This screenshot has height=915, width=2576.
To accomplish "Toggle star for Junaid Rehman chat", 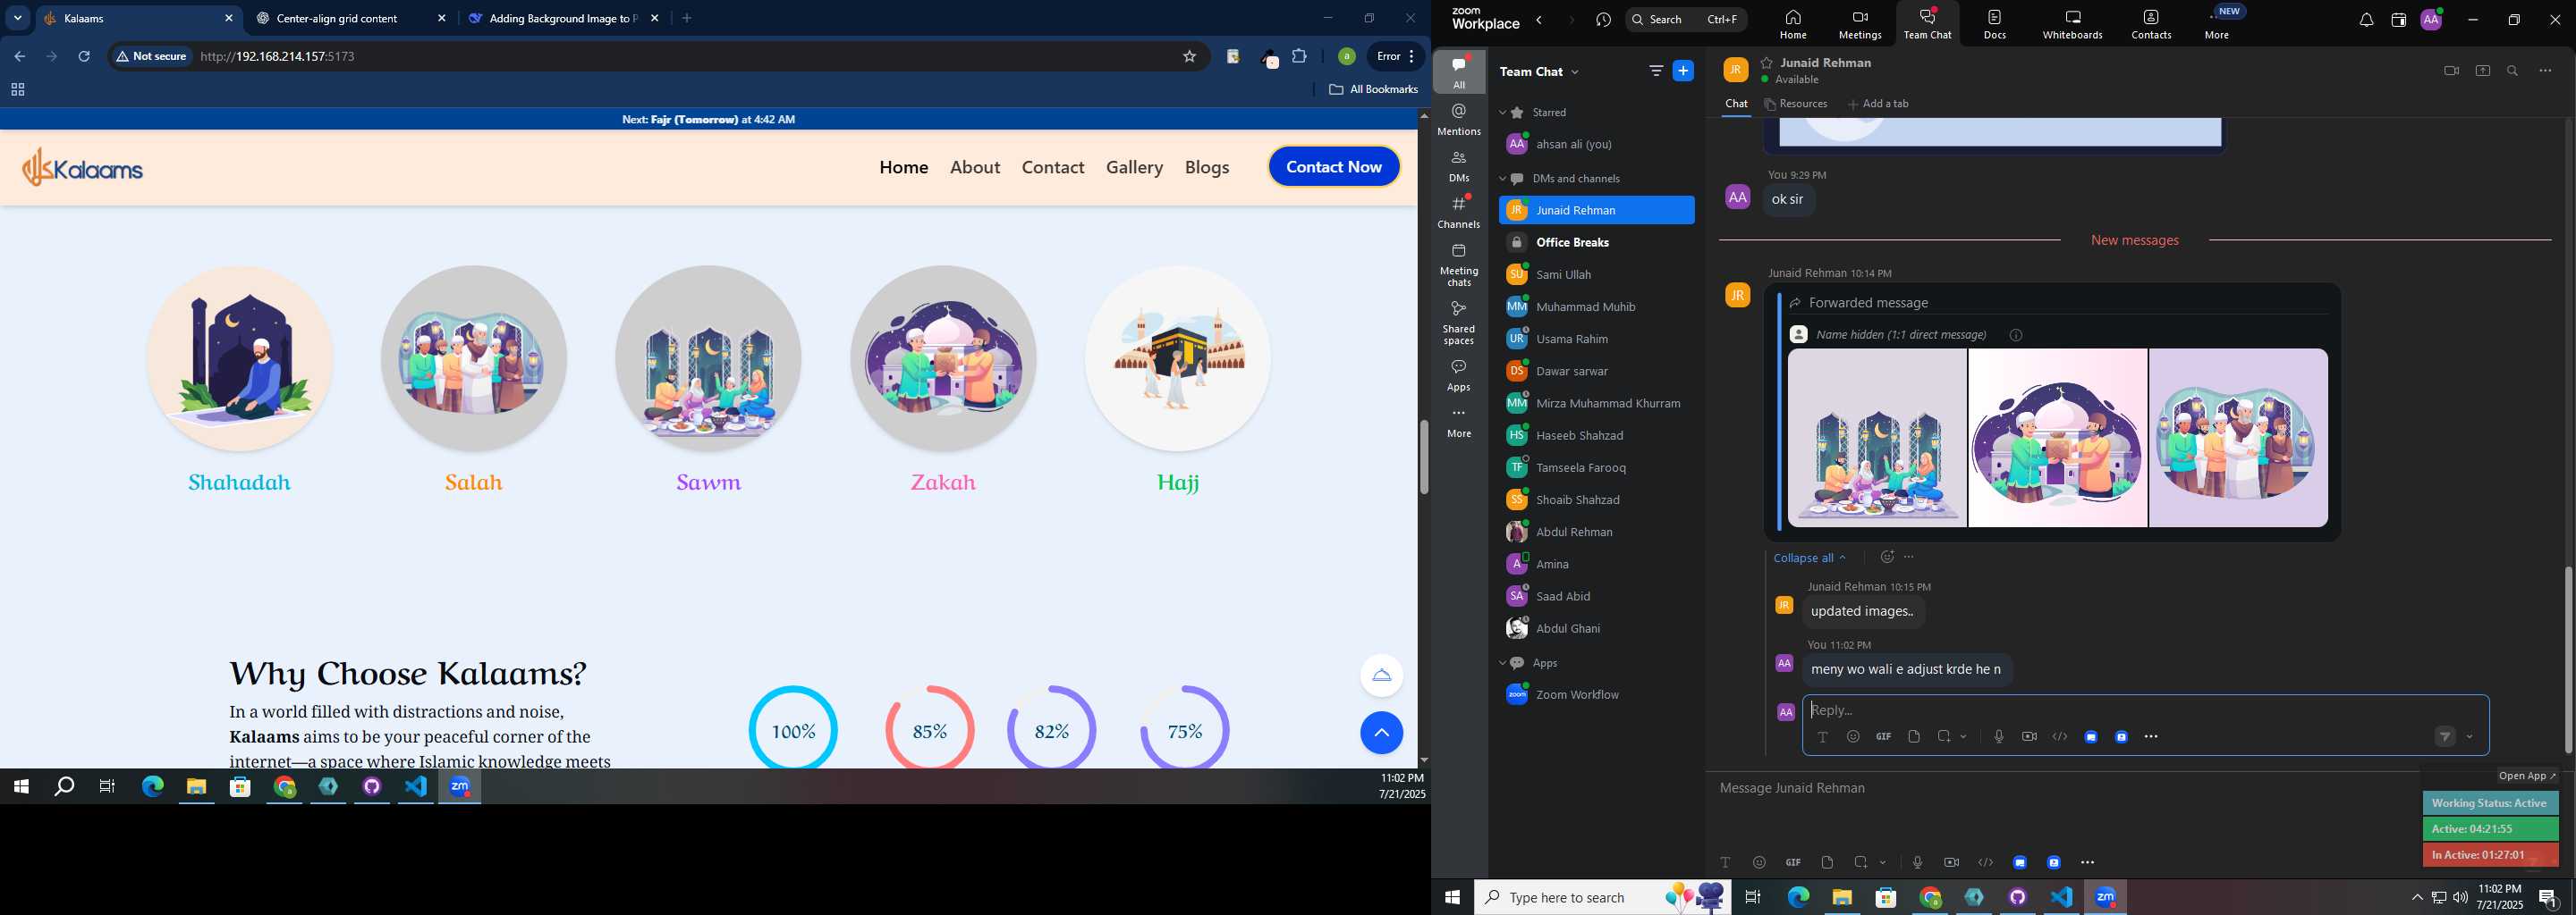I will coord(1767,63).
